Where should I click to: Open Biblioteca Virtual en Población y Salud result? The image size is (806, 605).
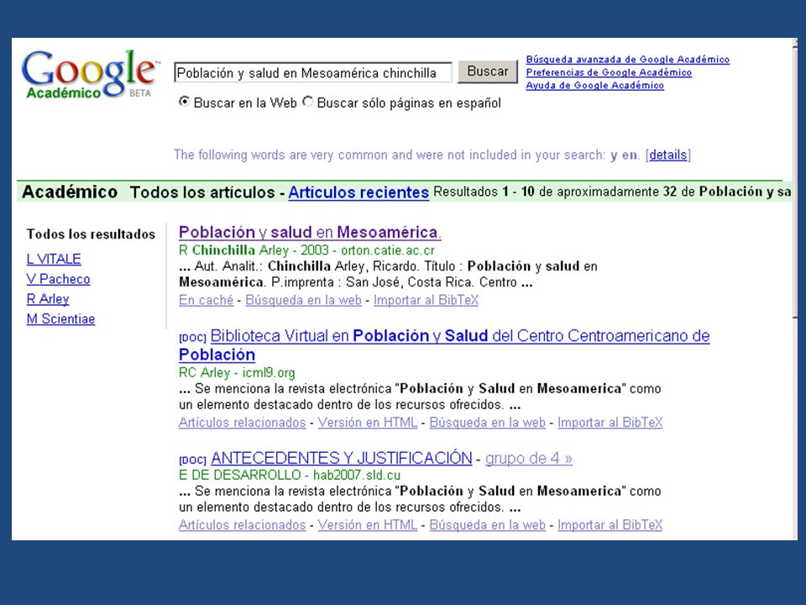444,345
